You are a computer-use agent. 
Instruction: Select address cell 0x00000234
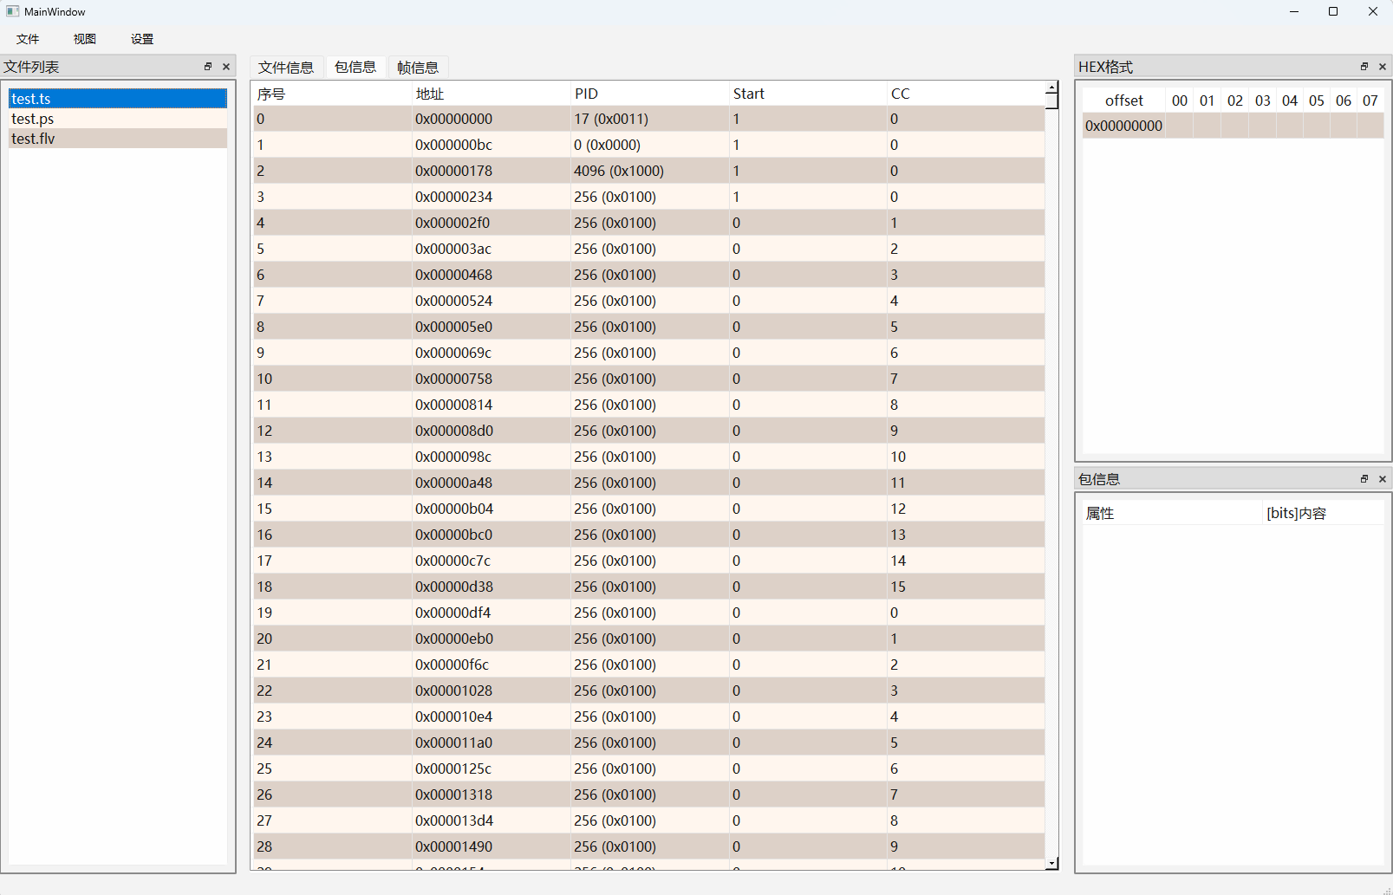[491, 197]
